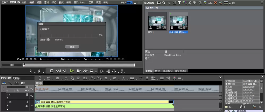Click the microphone voice-over icon
This screenshot has width=265, height=112.
pos(147,78)
